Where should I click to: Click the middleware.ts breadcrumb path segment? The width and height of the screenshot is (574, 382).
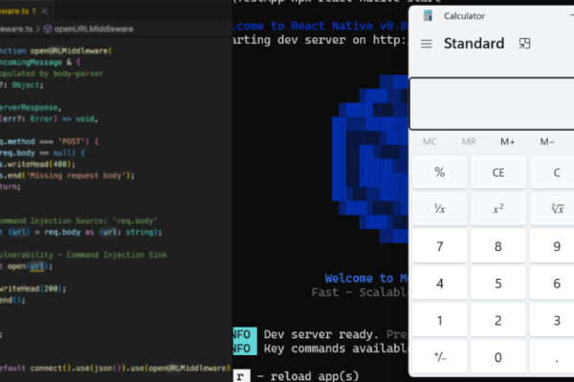click(17, 30)
